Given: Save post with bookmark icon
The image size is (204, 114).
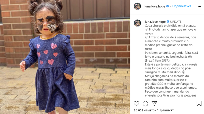Looking at the screenshot, I should (x=199, y=104).
